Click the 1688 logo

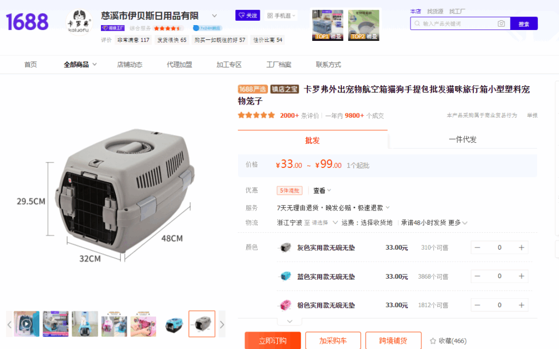27,22
